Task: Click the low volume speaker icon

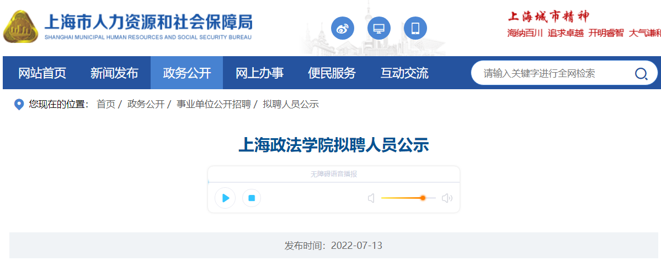Action: 371,198
